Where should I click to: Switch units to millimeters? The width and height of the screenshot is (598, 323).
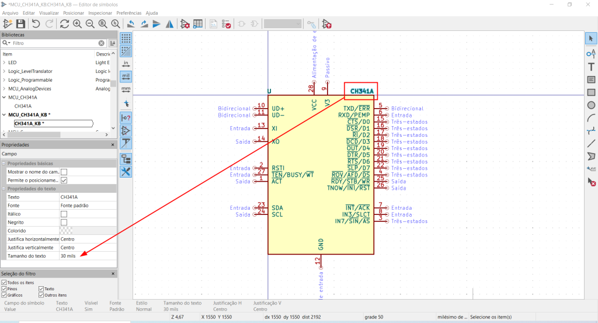(126, 89)
